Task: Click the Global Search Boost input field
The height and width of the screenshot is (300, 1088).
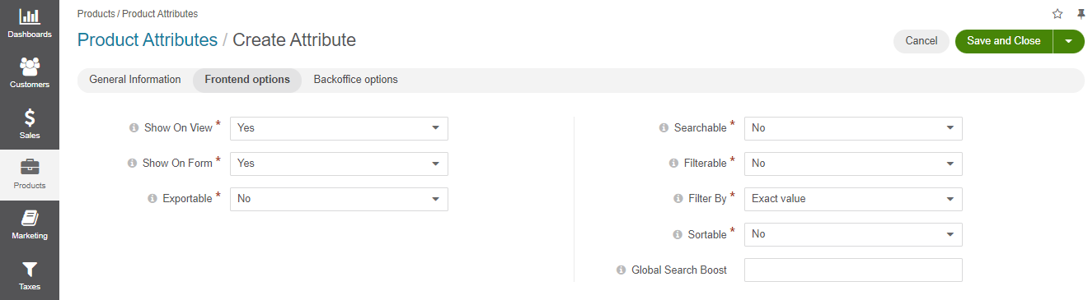Action: click(853, 270)
